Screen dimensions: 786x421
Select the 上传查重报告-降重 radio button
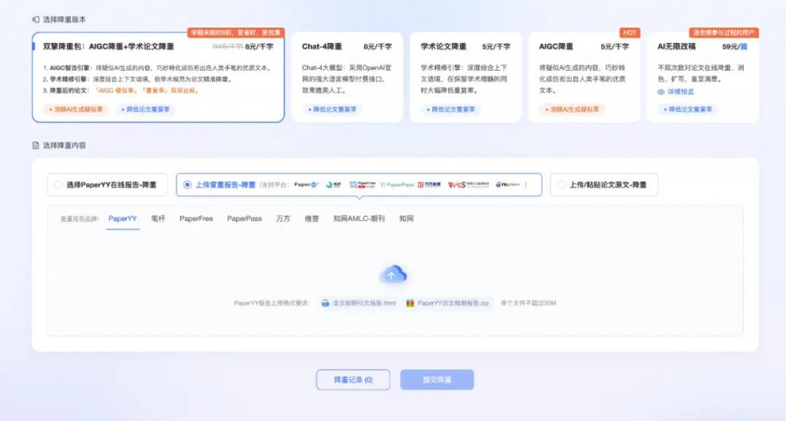point(187,185)
